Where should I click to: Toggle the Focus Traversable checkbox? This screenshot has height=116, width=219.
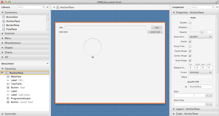pos(190,46)
